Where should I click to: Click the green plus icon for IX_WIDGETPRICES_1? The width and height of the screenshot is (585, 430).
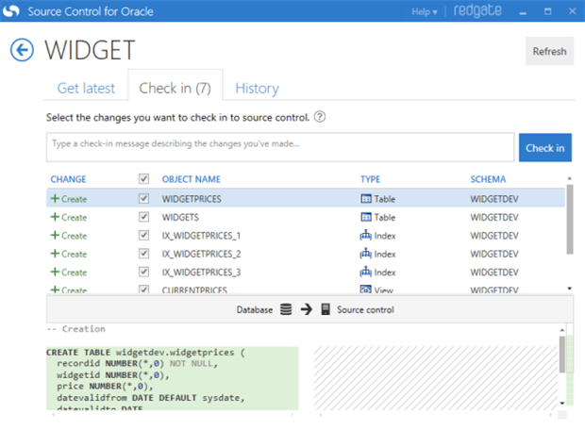[55, 235]
